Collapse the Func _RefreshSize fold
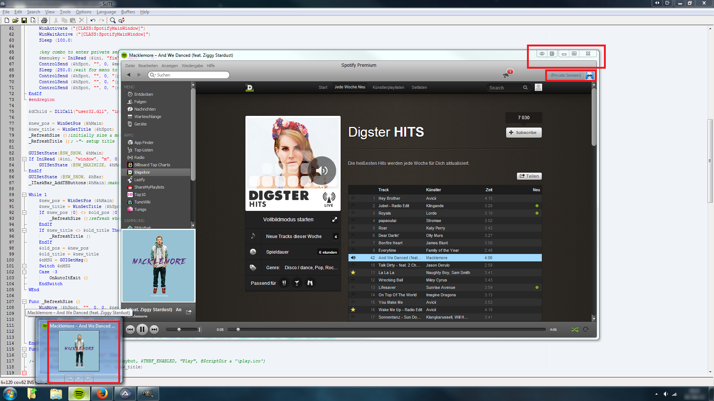Screen dimensions: 714x401 point(24,301)
